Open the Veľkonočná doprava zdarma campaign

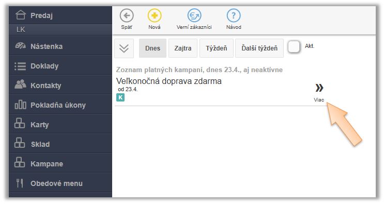click(x=169, y=81)
